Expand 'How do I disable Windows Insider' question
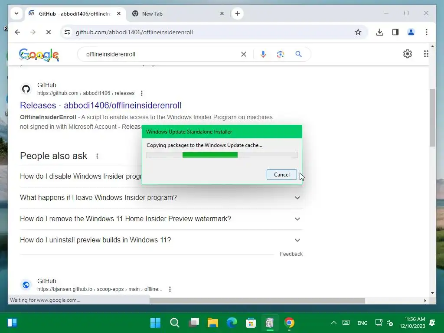444x333 pixels. click(81, 176)
